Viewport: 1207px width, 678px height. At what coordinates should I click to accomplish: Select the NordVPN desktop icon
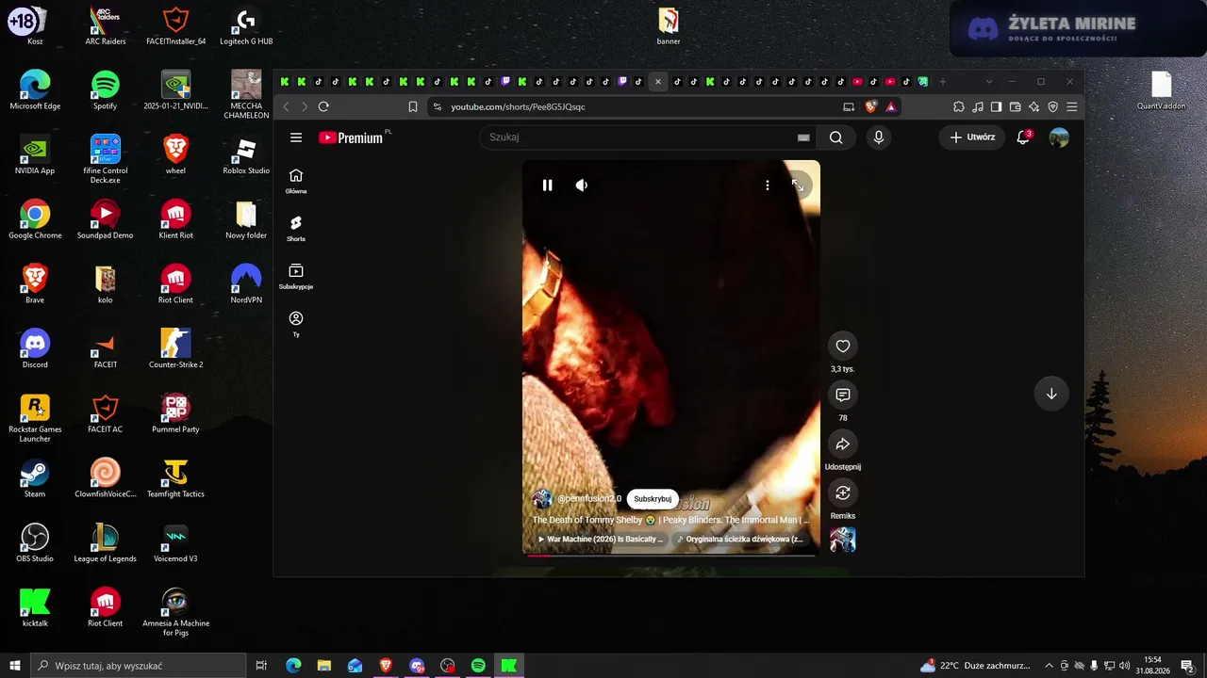tap(246, 283)
